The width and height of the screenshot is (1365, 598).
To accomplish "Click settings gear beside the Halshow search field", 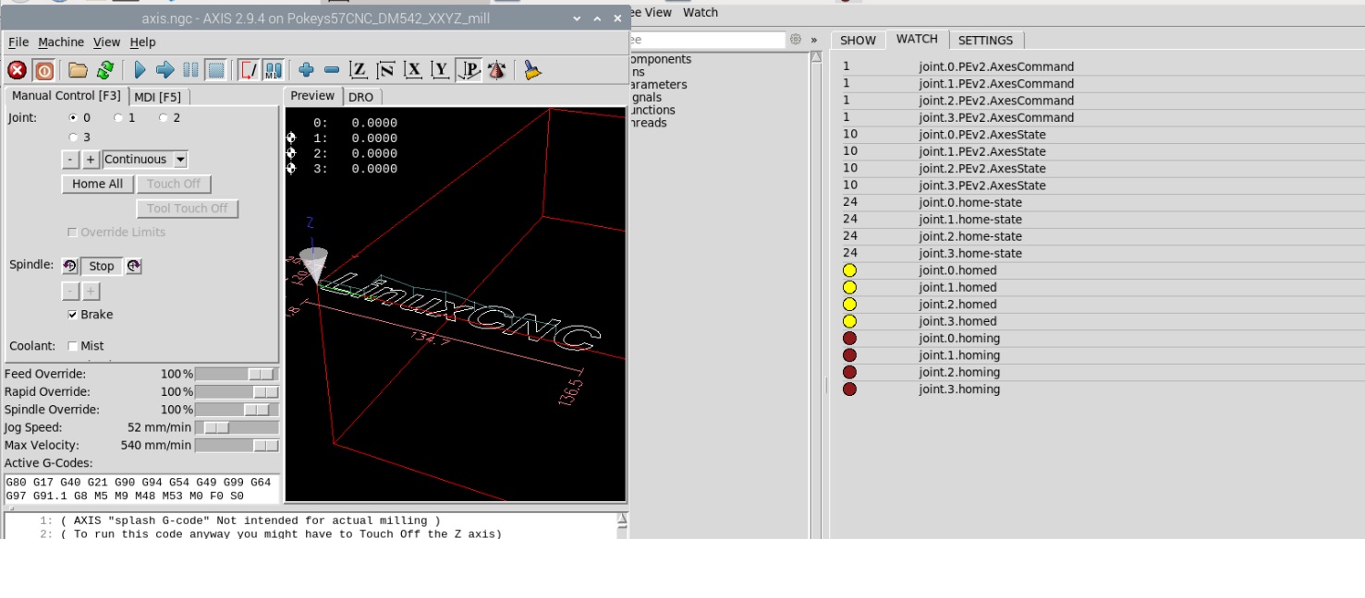I will (x=796, y=40).
